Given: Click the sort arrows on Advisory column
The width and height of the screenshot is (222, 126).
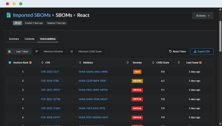Looking at the screenshot, I should click(x=79, y=62).
